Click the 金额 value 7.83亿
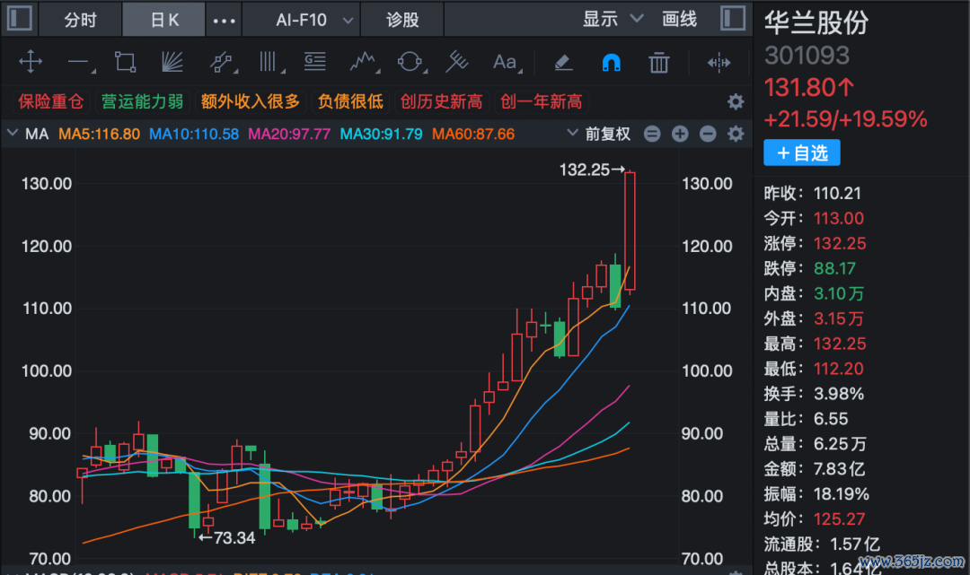Viewport: 970px width, 575px height. point(839,469)
